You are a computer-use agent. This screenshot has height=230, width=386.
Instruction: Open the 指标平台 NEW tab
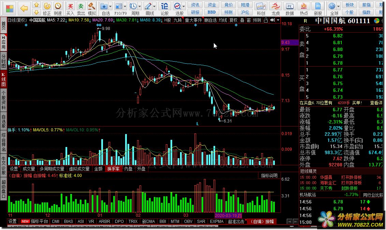(x=34, y=221)
